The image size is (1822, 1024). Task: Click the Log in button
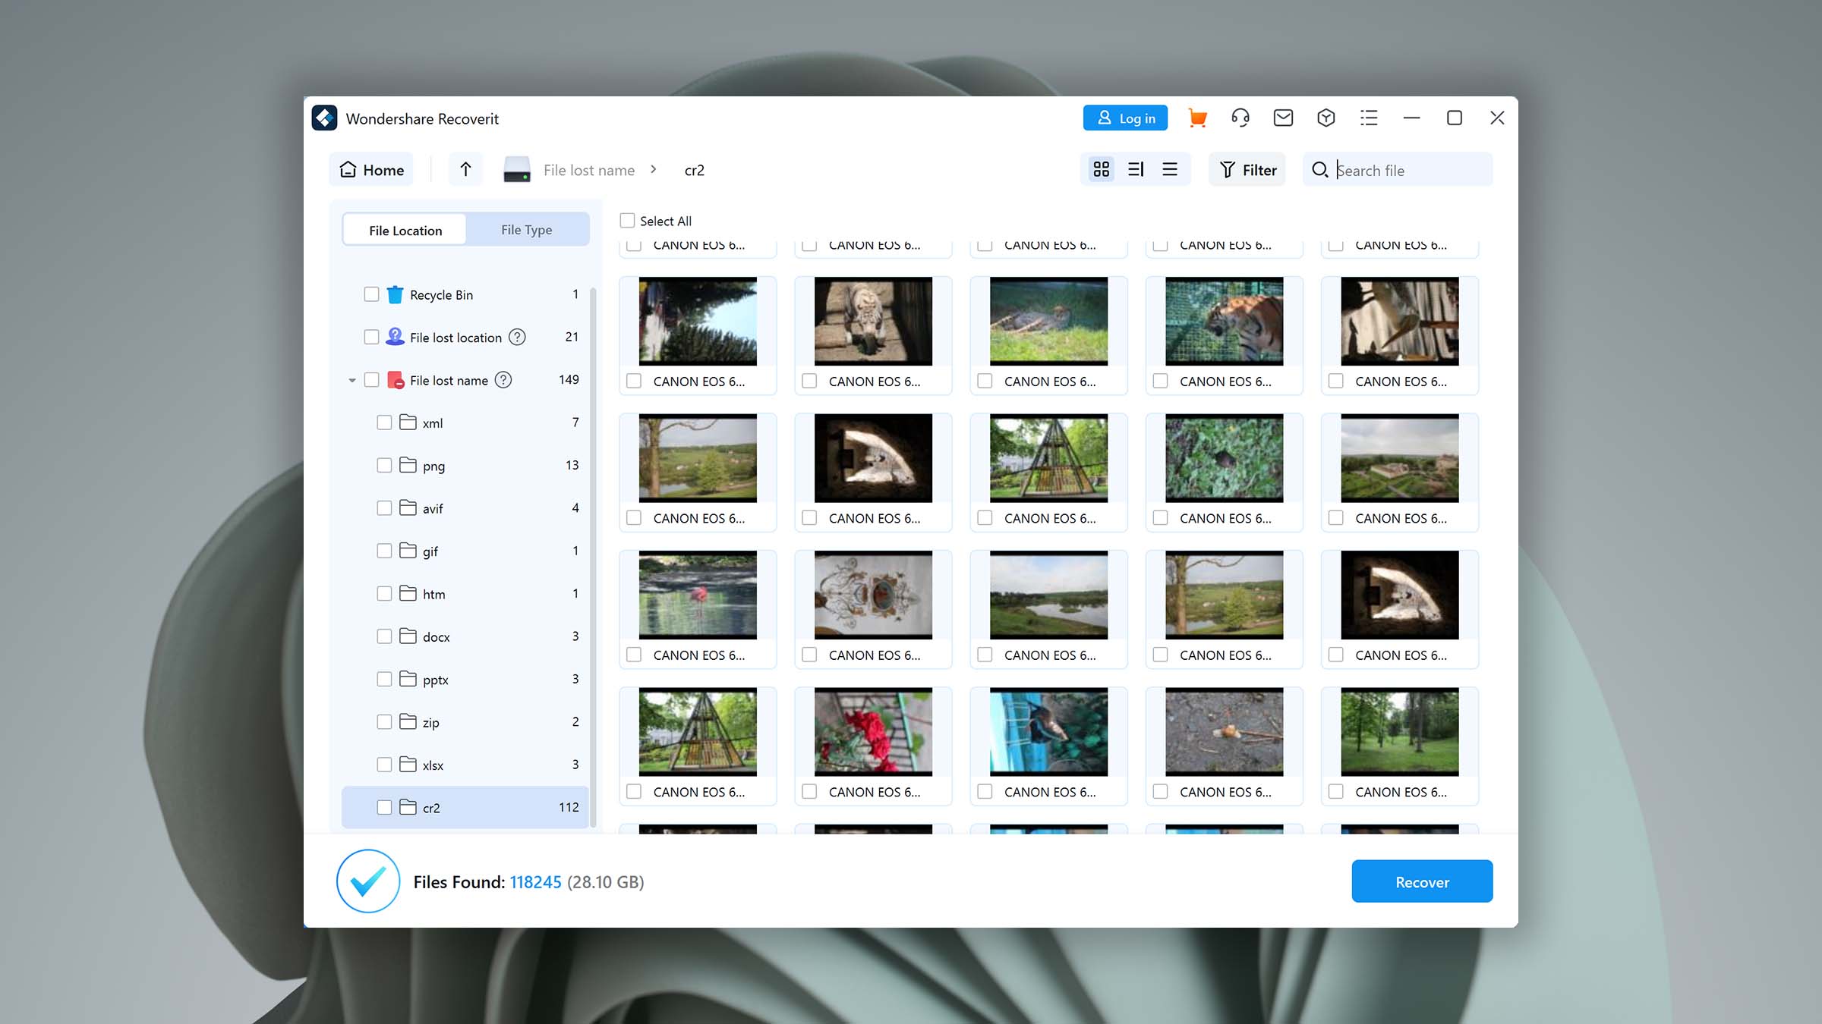(1125, 118)
